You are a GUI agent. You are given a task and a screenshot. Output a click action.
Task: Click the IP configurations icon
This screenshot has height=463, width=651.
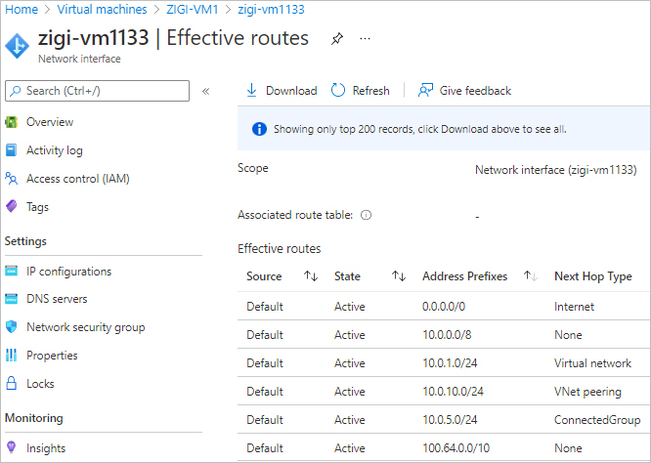[x=11, y=271]
